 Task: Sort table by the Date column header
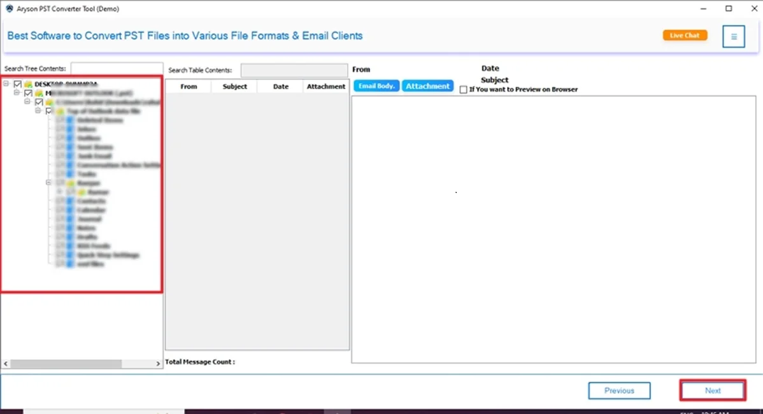click(280, 87)
